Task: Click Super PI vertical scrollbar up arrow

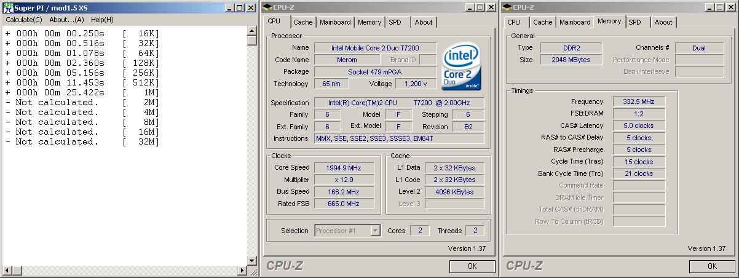Action: tap(252, 31)
